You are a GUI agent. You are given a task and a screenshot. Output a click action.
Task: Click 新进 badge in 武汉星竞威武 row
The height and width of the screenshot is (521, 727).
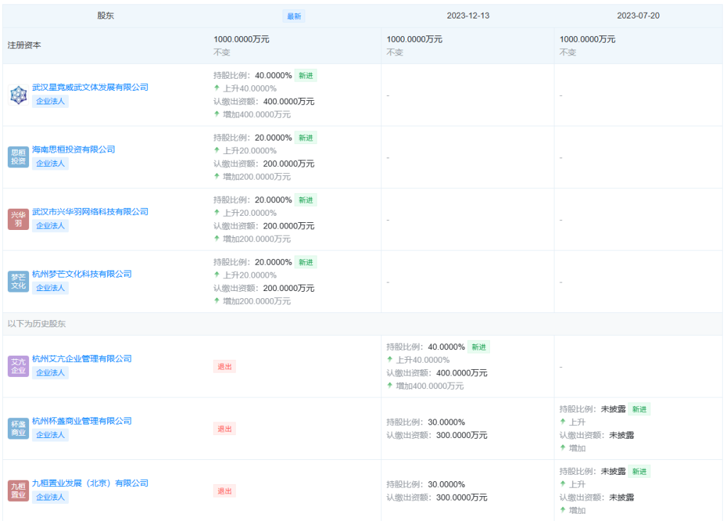305,75
